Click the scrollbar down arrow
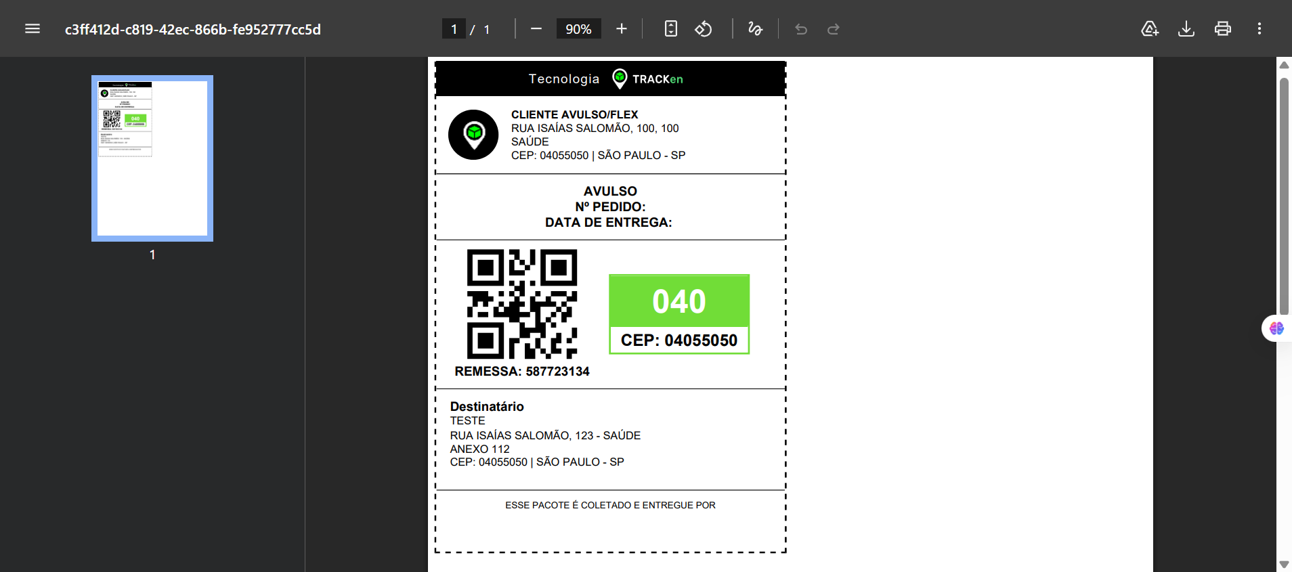Viewport: 1292px width, 572px height. point(1284,564)
